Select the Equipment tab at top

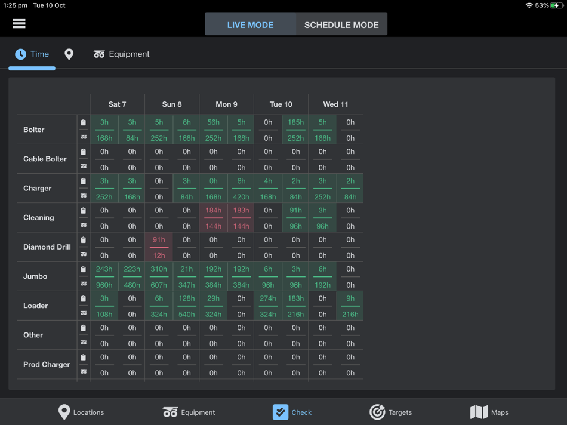tap(121, 54)
